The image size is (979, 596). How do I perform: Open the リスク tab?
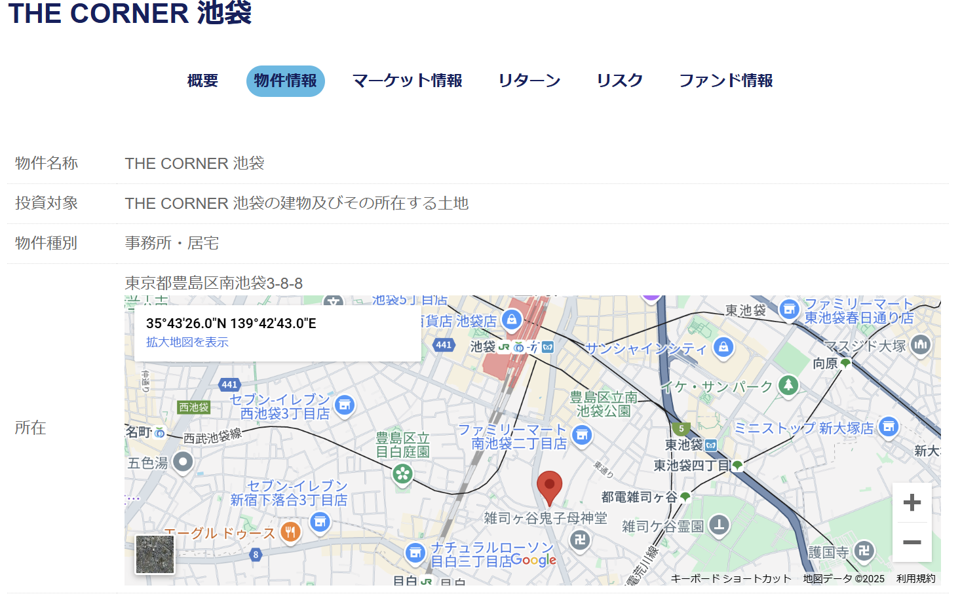click(619, 81)
